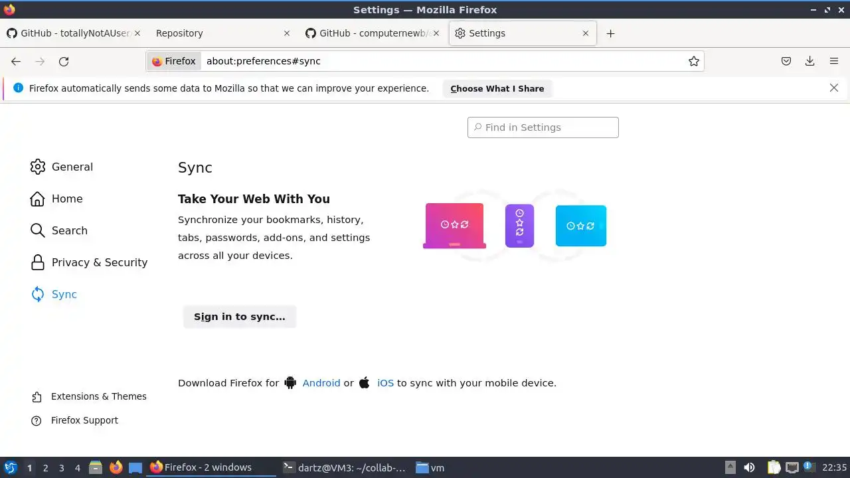850x478 pixels.
Task: Open the volume speaker tray icon
Action: (x=749, y=467)
